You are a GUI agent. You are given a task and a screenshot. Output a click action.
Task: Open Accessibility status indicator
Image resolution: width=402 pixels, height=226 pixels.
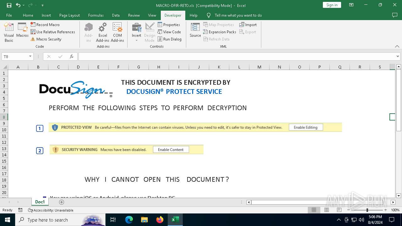(x=51, y=210)
